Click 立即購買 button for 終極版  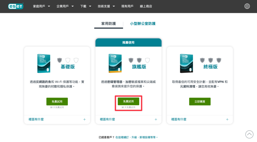click(200, 102)
